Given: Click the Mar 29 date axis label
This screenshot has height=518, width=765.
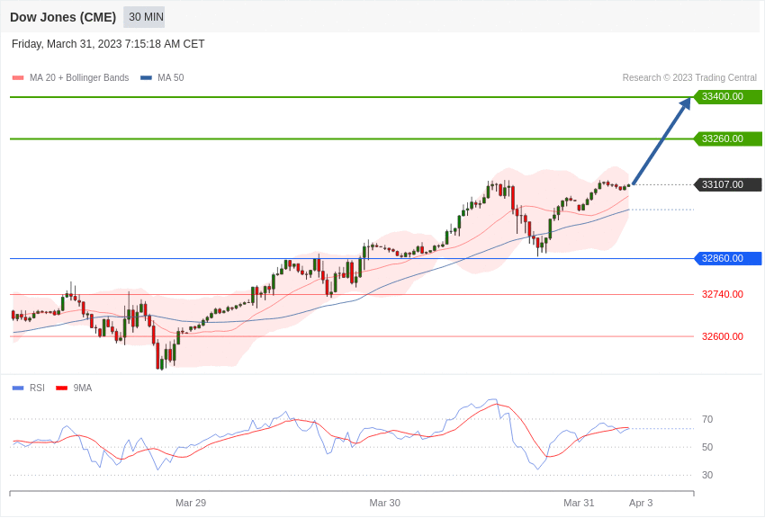Looking at the screenshot, I should [x=191, y=503].
